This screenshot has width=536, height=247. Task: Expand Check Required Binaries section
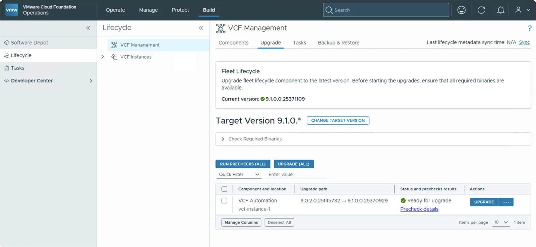[x=223, y=139]
